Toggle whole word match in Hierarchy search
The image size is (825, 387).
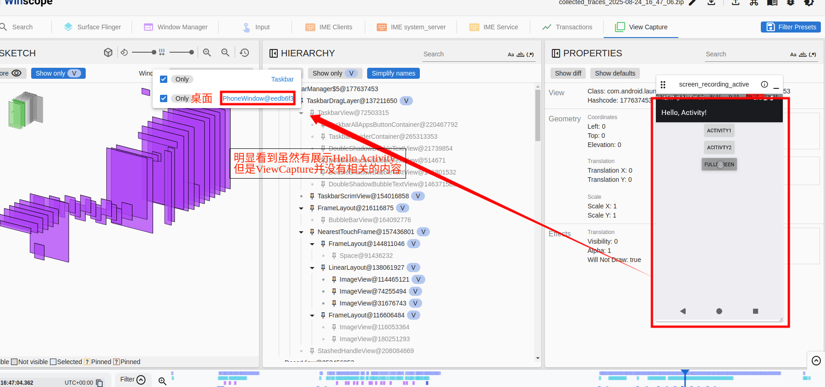(x=520, y=55)
